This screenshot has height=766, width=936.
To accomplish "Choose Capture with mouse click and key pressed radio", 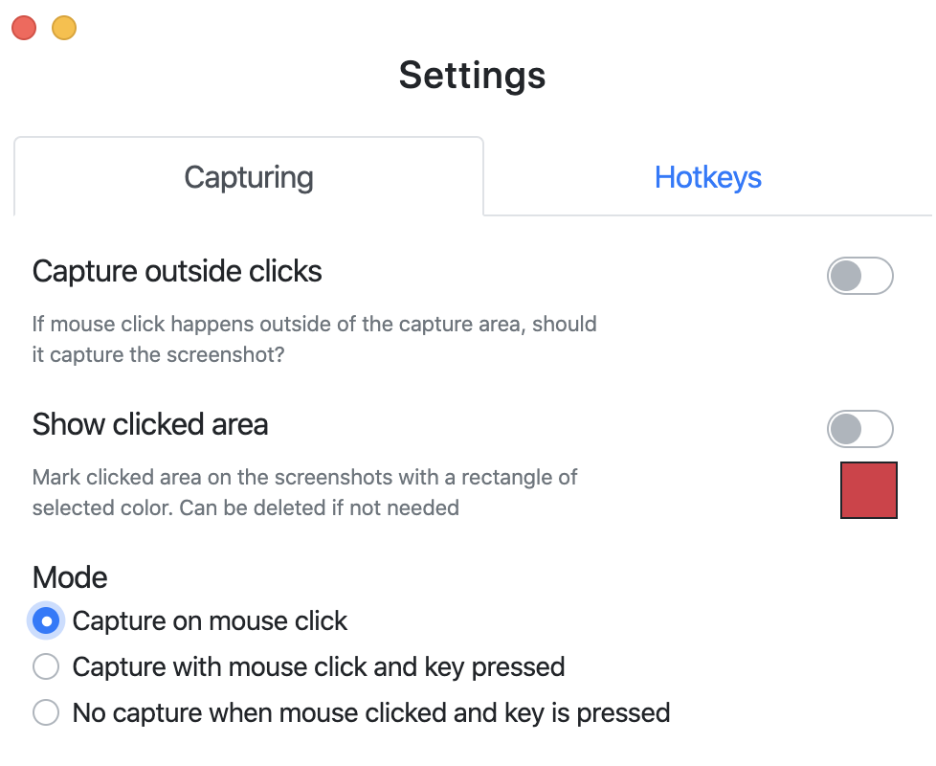I will 46,666.
